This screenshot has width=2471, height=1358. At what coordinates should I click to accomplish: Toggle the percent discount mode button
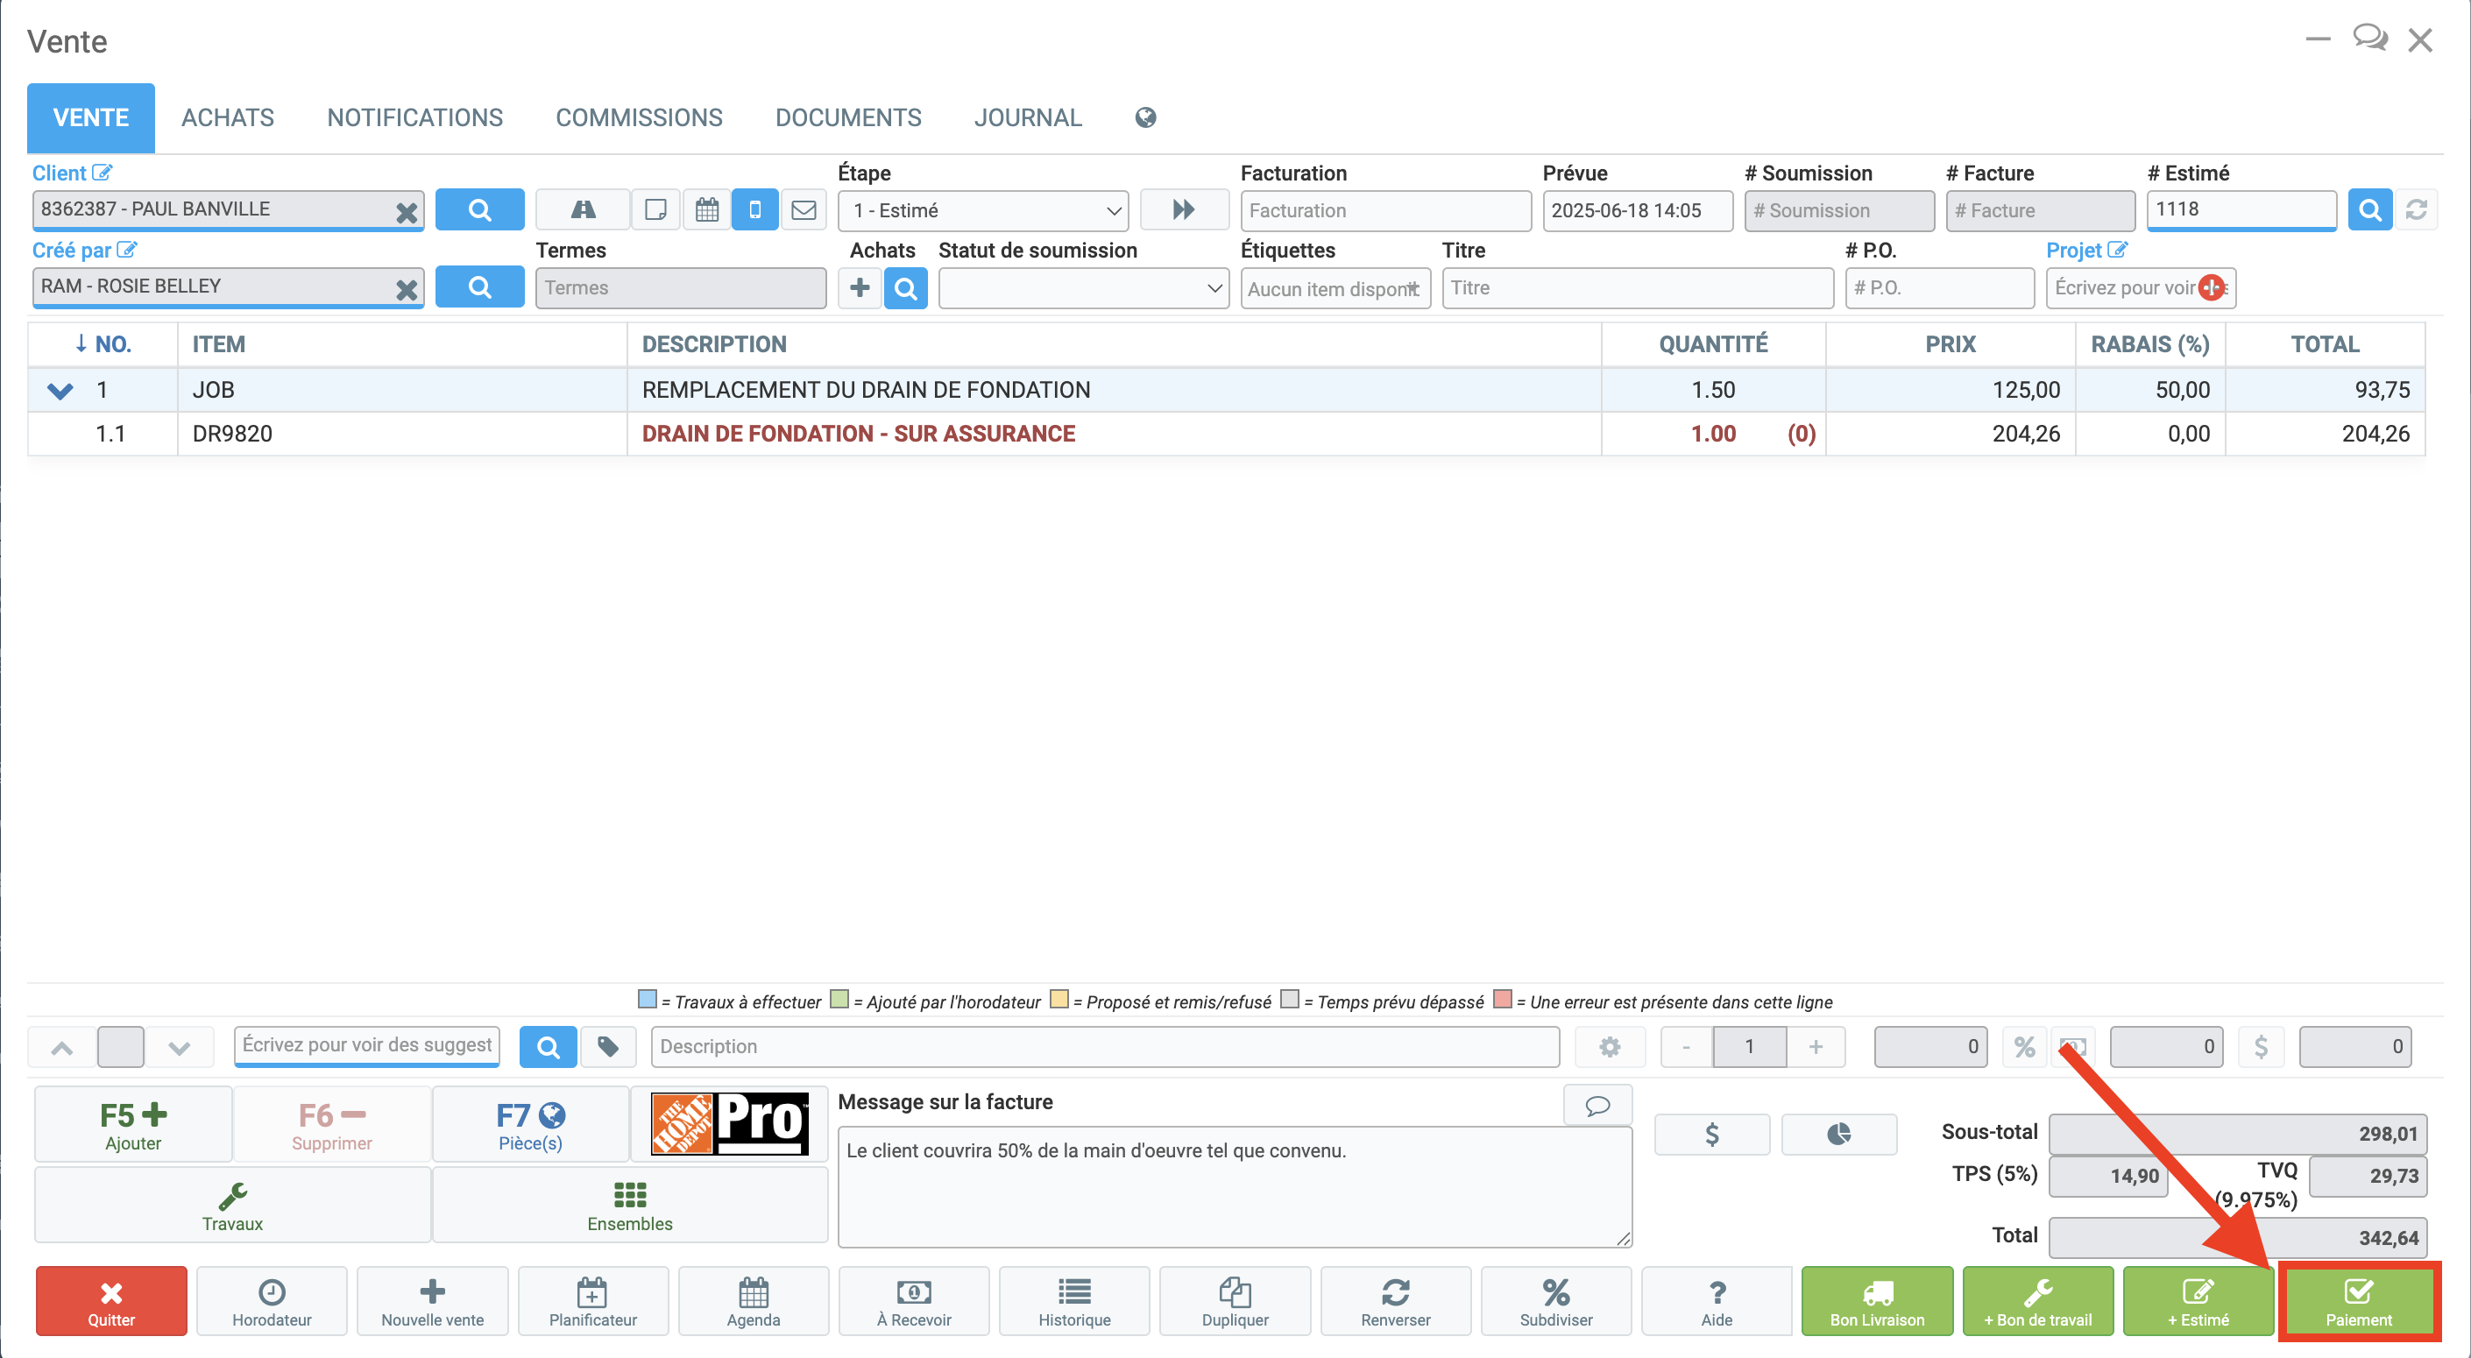[x=2024, y=1046]
